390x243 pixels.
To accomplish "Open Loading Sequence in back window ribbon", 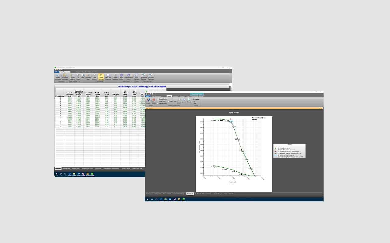I will tap(72, 76).
